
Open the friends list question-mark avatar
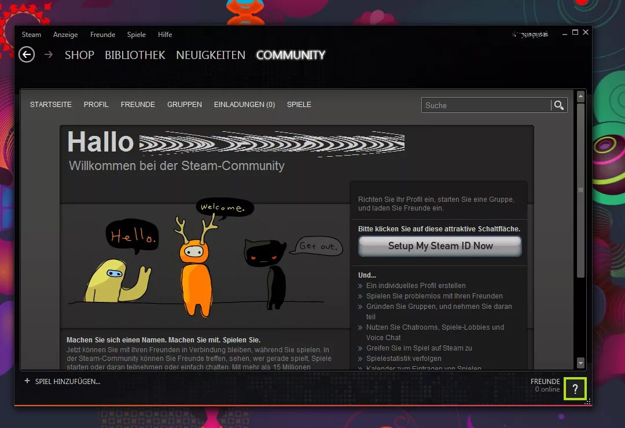(x=575, y=389)
